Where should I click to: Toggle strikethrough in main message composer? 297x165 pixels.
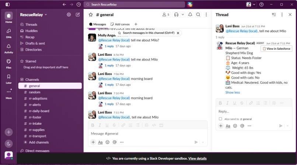pos(114,125)
